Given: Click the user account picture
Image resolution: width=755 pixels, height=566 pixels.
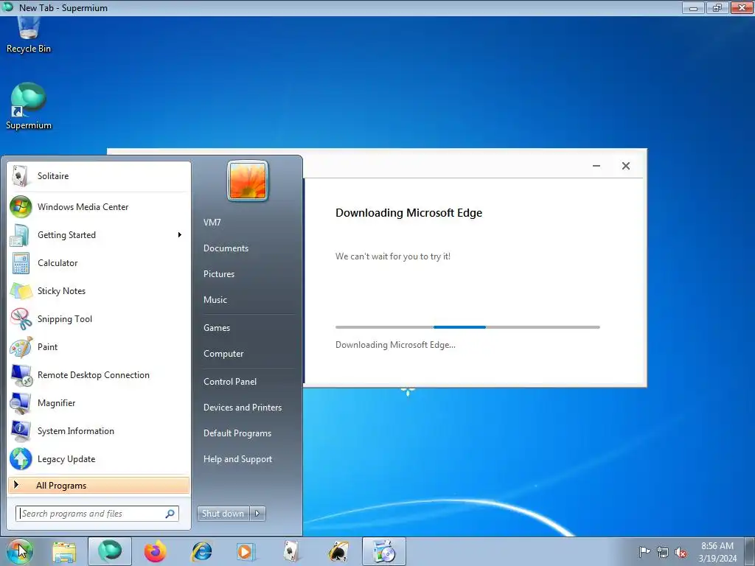Looking at the screenshot, I should coord(248,181).
